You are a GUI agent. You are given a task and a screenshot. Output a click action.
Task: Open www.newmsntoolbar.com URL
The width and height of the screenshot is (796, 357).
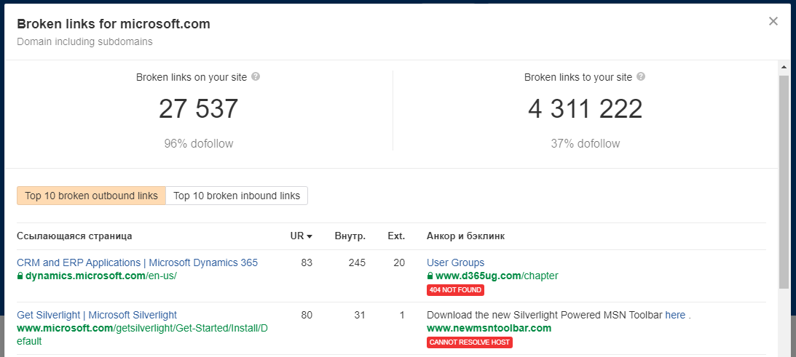(x=489, y=328)
